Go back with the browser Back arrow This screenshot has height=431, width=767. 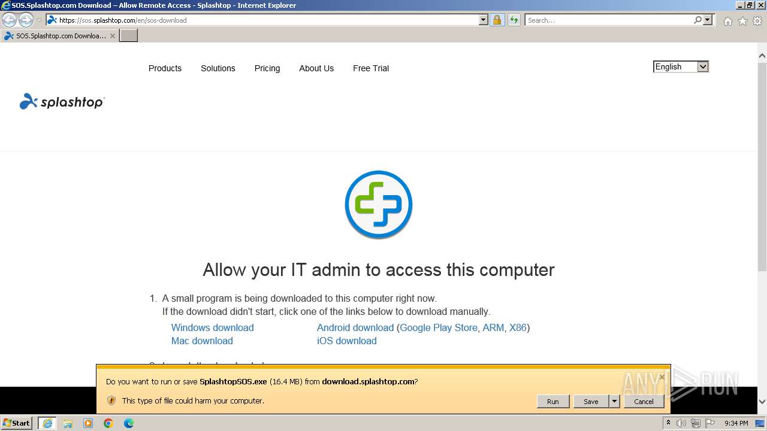(10, 20)
